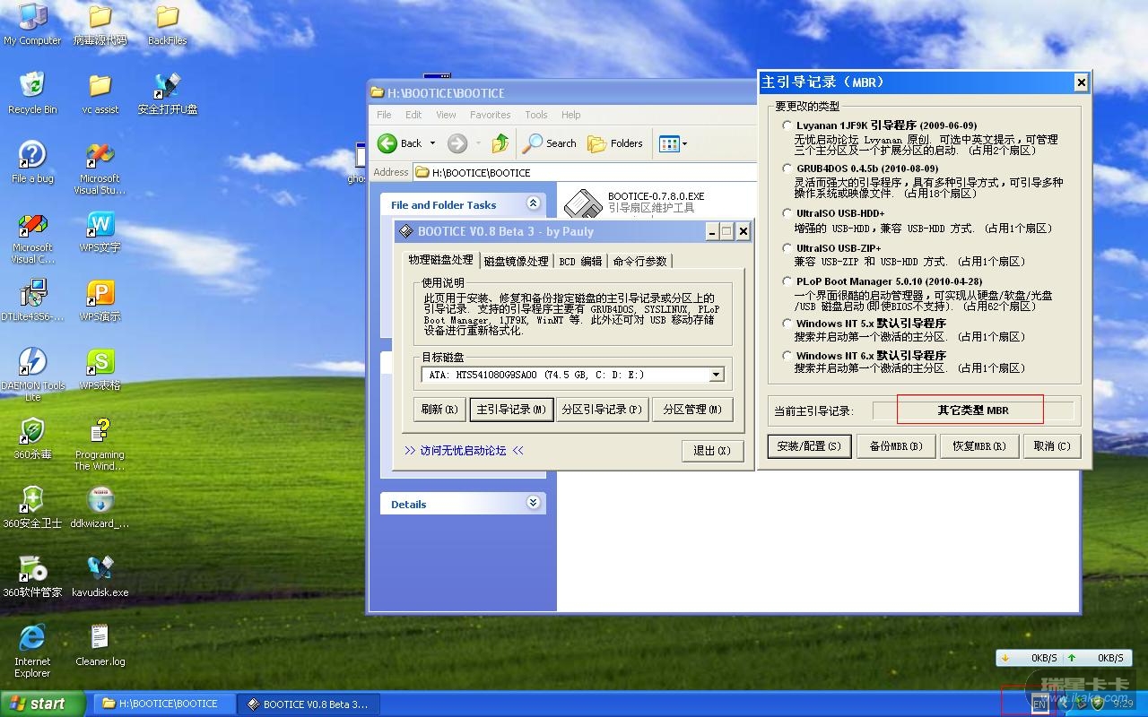The image size is (1148, 717).
Task: Switch to the 磁盘镜像处理 tab
Action: (x=516, y=261)
